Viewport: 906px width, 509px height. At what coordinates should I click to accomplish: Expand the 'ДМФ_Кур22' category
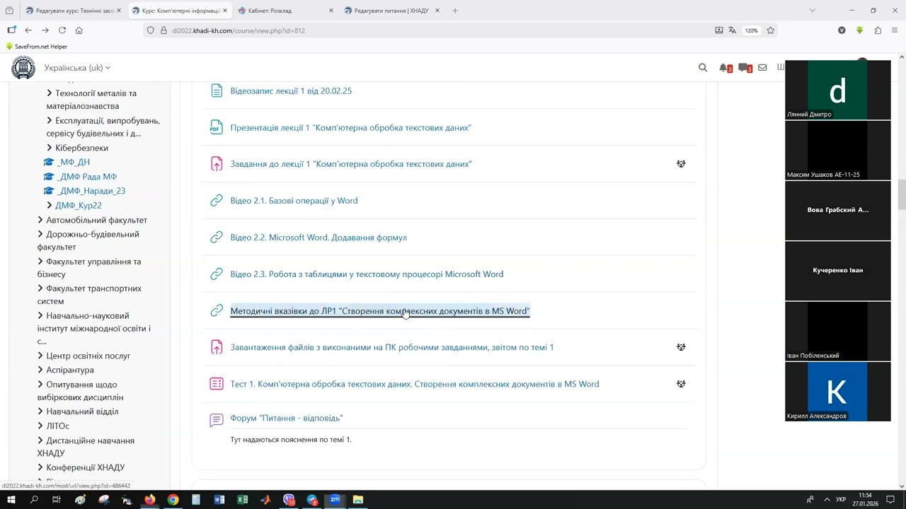tap(50, 205)
